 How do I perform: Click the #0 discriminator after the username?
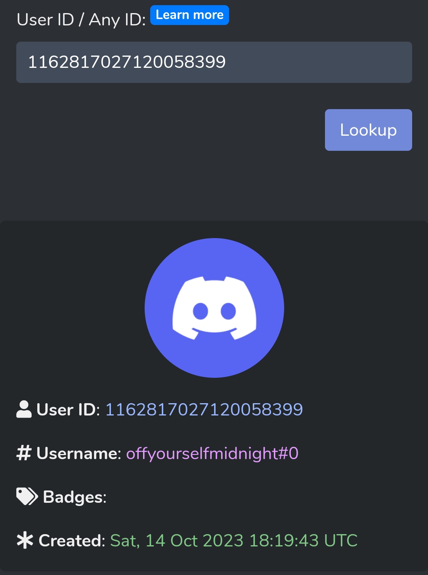point(289,453)
